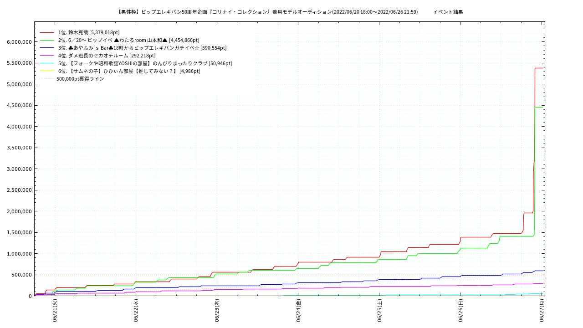The image size is (583, 328).
Task: Click y-axis label 3,500,000
Action: 19,148
